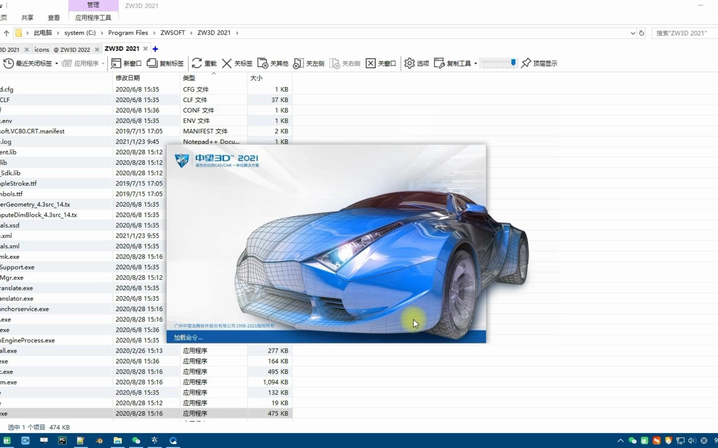Open the 查看 ribbon tab

tap(54, 17)
